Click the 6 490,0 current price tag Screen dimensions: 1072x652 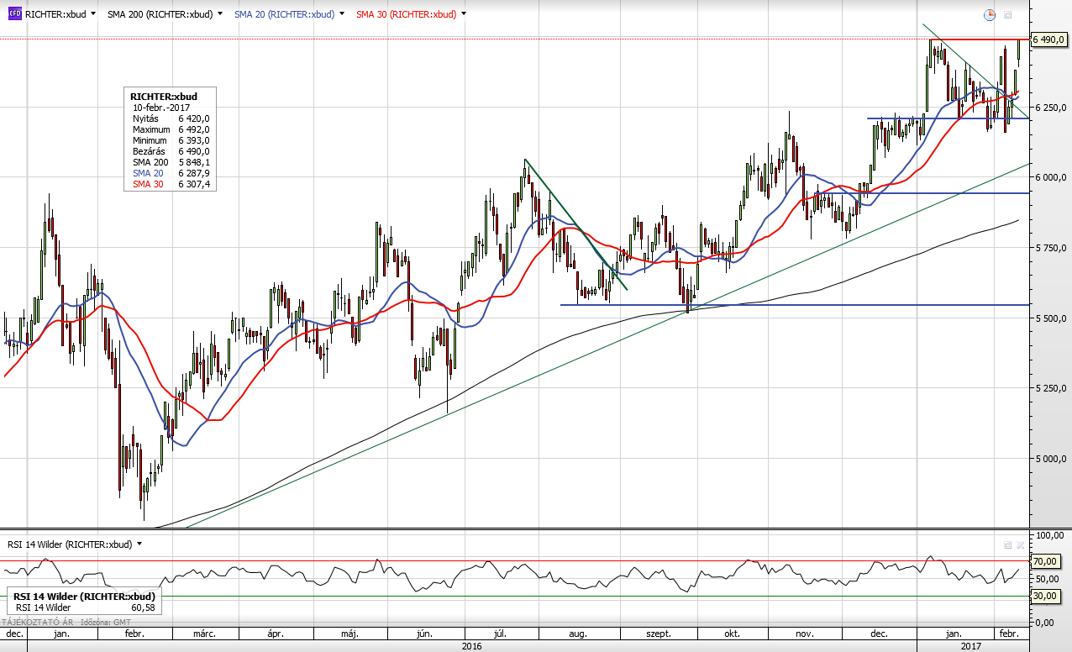[1049, 39]
